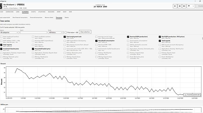
Task: Click the Total employment rate chart legend
Action: (x=192, y=95)
